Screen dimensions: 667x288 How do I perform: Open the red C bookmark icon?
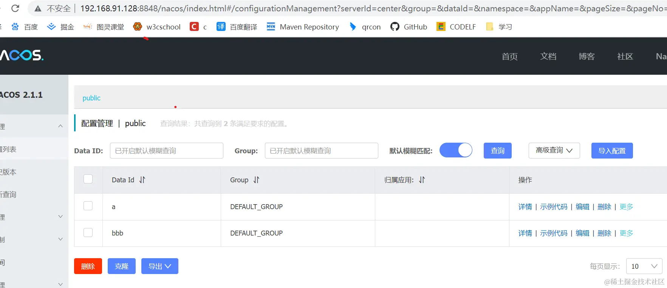pyautogui.click(x=194, y=27)
